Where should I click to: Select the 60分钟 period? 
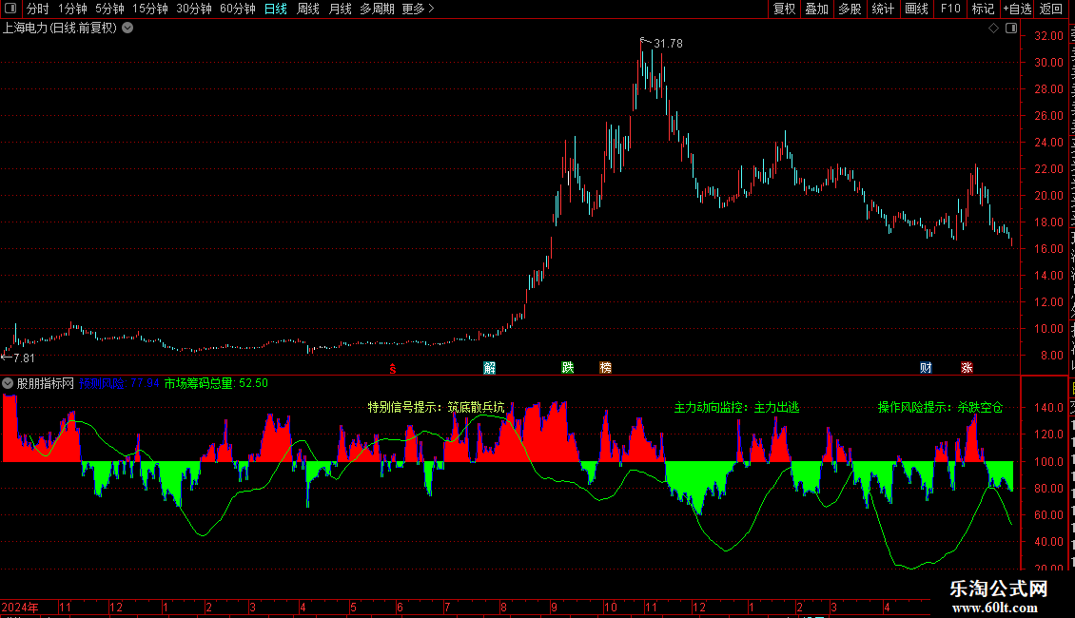[x=238, y=9]
